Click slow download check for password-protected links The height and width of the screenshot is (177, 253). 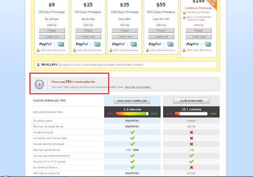pyautogui.click(x=191, y=156)
